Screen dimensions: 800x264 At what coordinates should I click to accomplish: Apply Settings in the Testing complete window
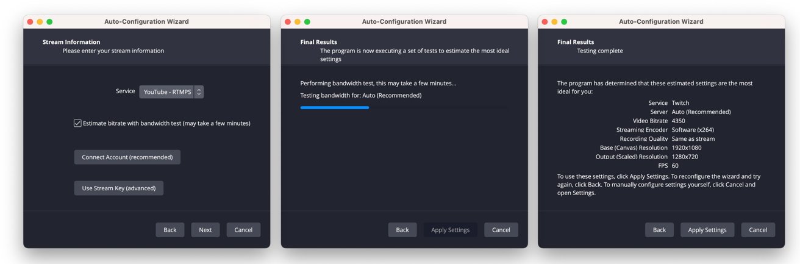pos(707,230)
